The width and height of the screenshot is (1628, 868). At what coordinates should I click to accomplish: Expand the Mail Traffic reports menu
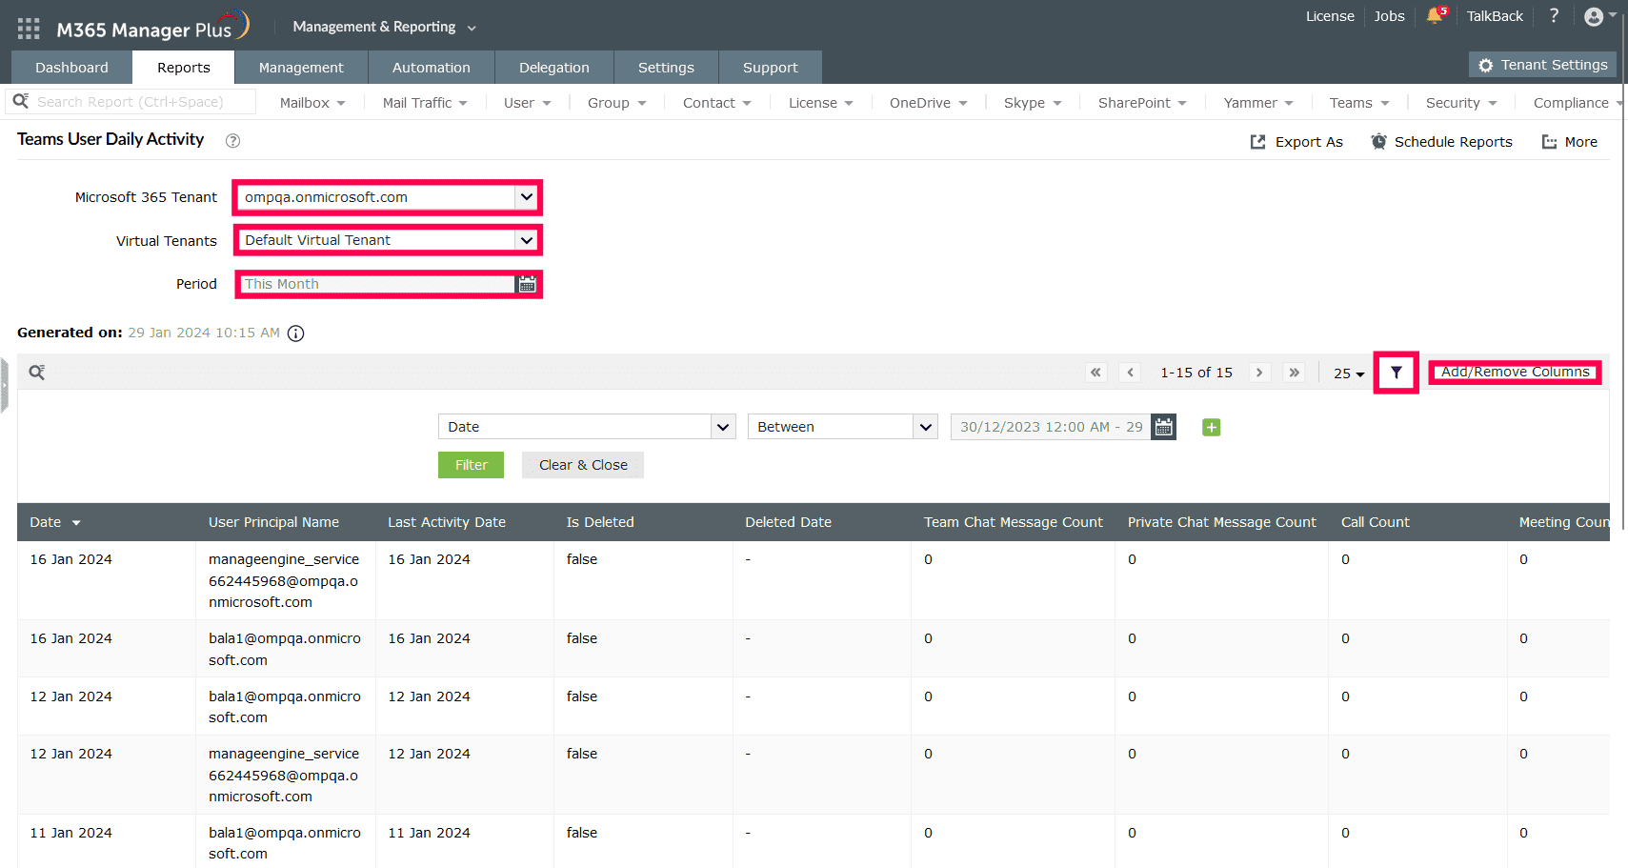coord(425,103)
